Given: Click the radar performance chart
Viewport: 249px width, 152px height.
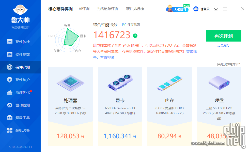Looking at the screenshot, I should [68, 40].
